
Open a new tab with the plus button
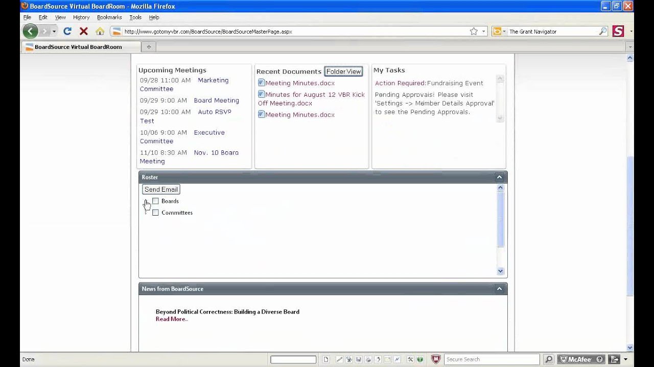pos(149,47)
